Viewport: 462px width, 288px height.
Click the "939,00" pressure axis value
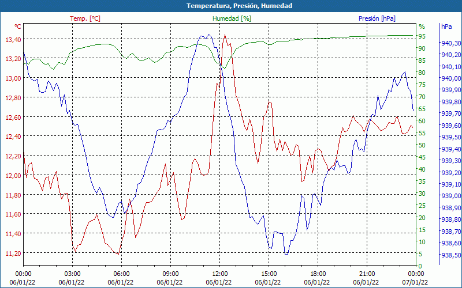pos(451,196)
